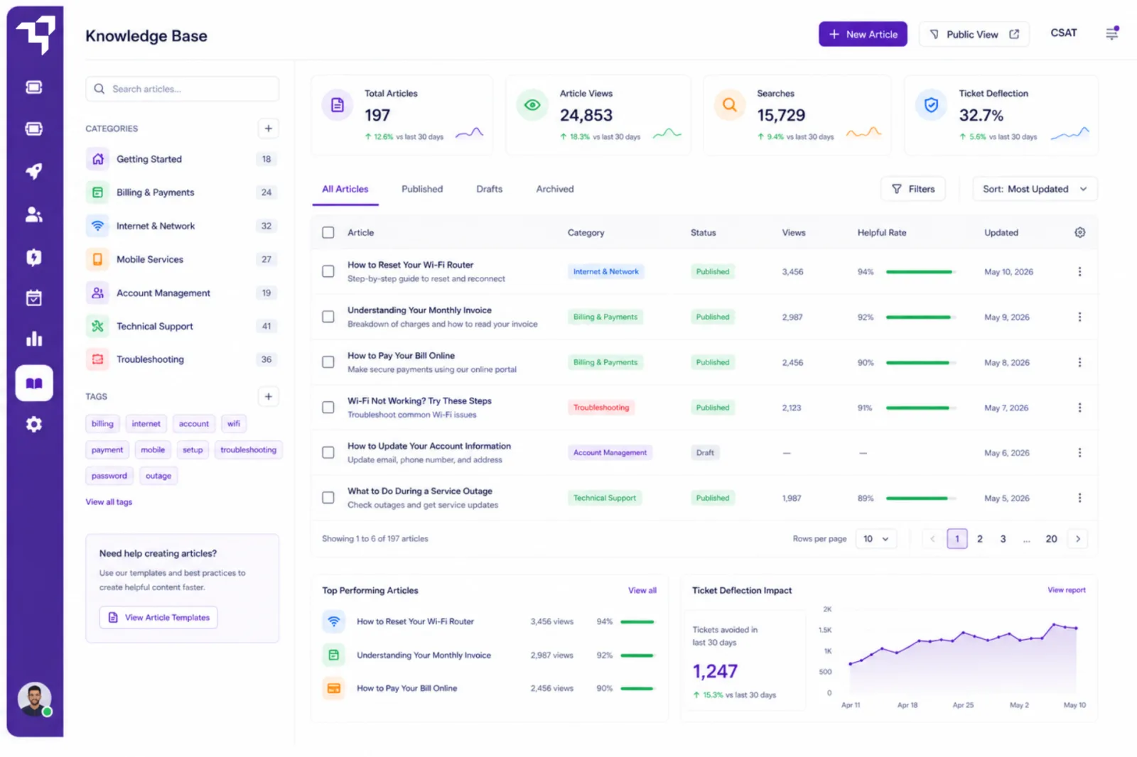Switch to Drafts tab
The width and height of the screenshot is (1137, 757).
490,189
